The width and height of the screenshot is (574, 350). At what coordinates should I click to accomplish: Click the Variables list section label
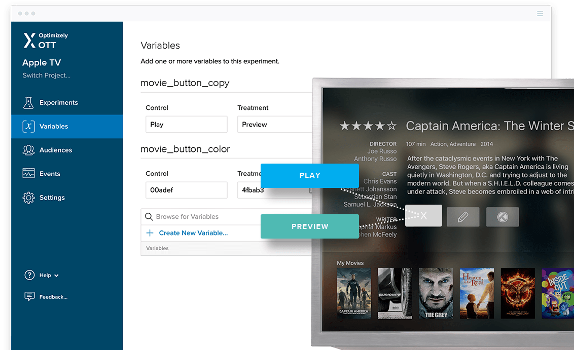pos(157,248)
